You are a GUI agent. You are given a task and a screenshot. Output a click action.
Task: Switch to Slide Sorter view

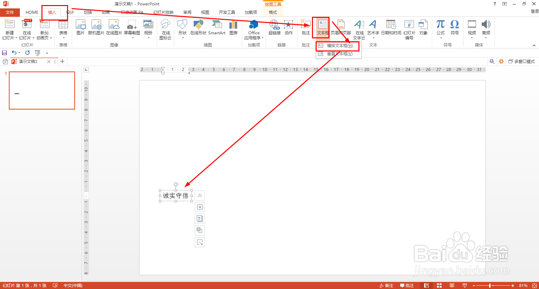[439, 286]
